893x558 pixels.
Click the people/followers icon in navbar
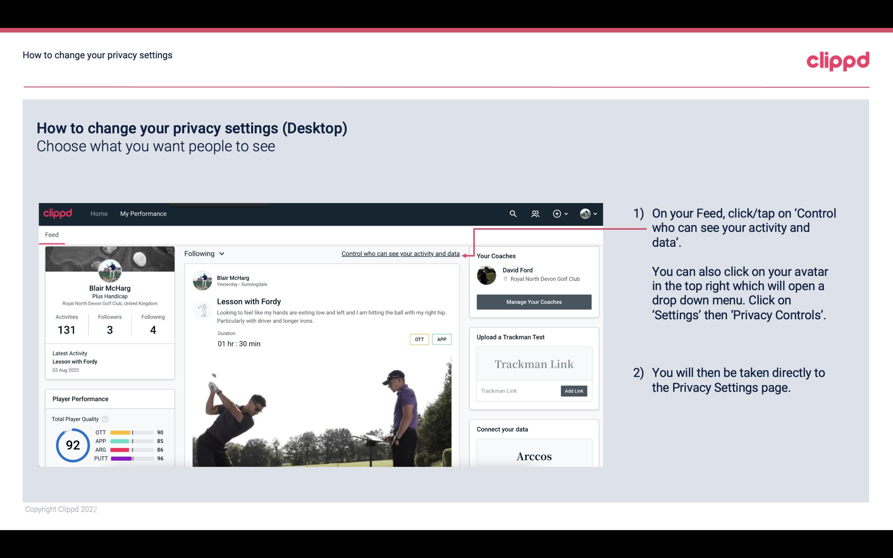(535, 213)
